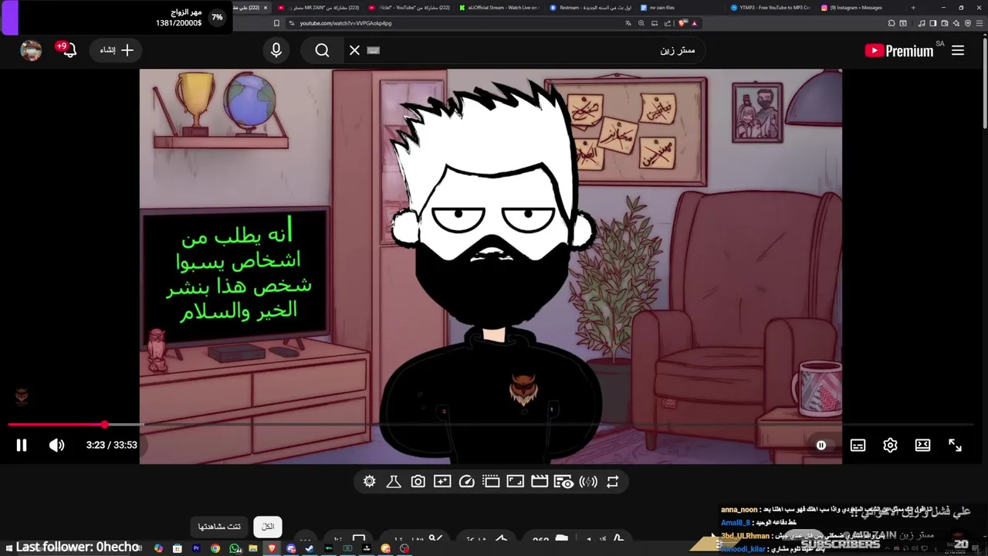Open Steam from taskbar
Viewport: 988px width, 556px height.
(310, 548)
